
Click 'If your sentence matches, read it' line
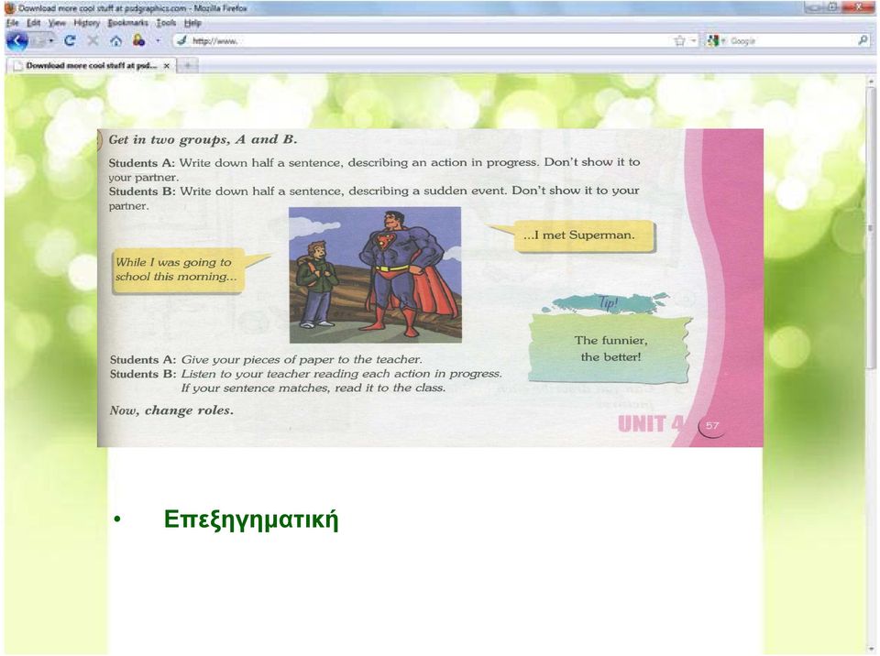[x=313, y=388]
